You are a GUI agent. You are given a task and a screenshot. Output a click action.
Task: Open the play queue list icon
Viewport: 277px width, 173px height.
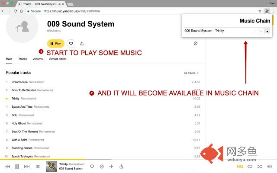(x=38, y=167)
